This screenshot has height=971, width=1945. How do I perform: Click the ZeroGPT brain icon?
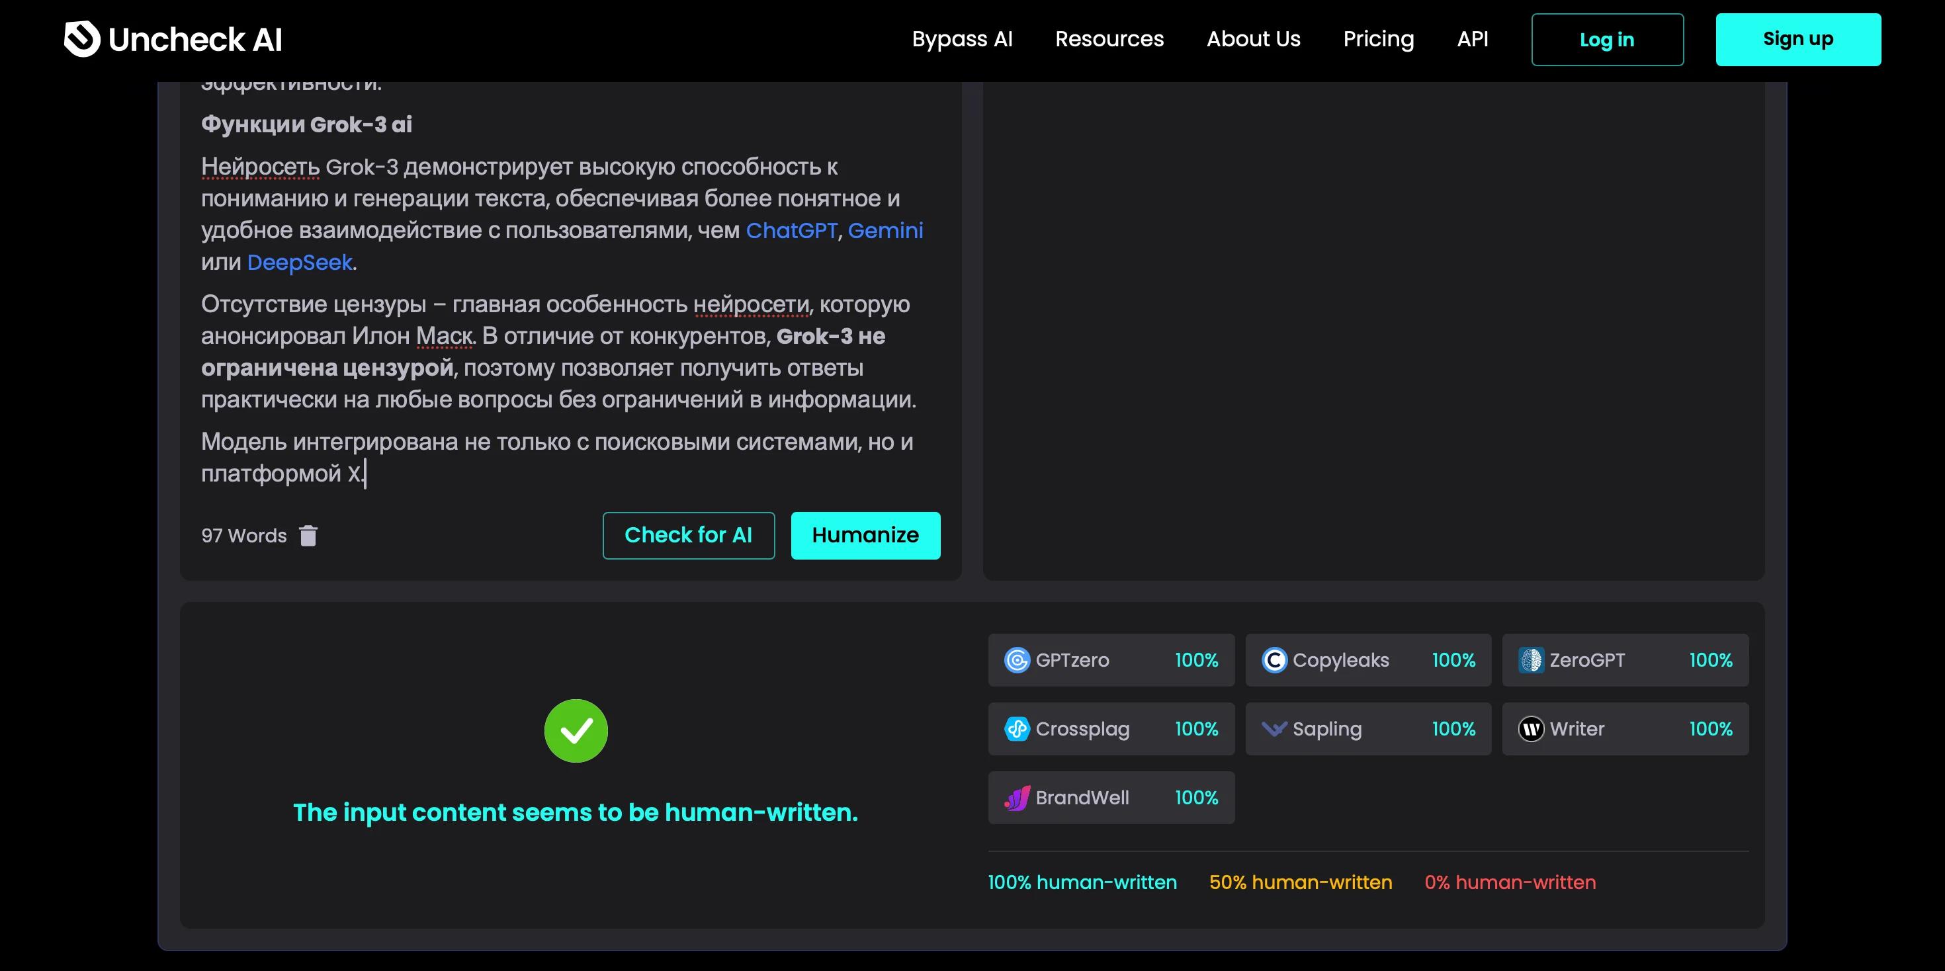tap(1532, 660)
